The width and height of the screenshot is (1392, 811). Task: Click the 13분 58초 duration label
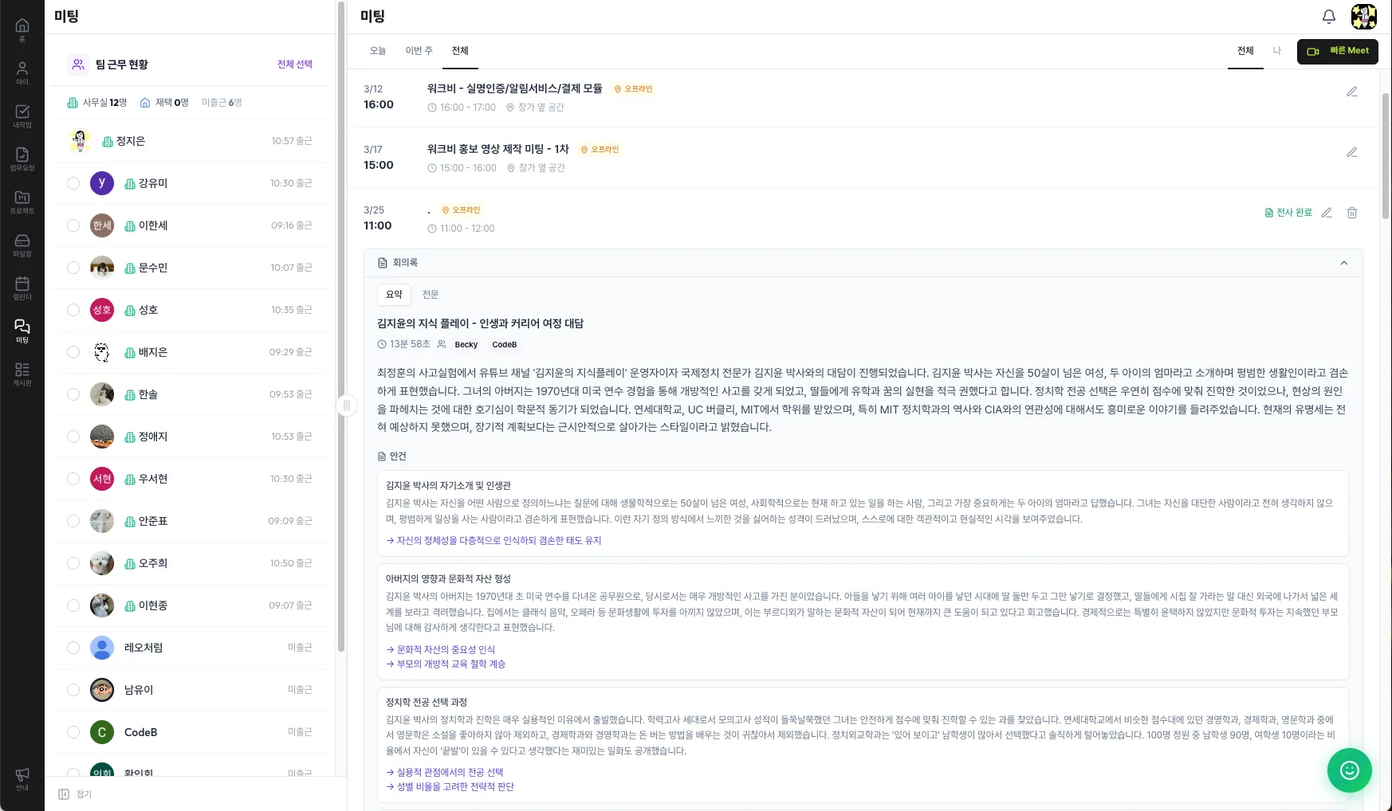tap(403, 344)
